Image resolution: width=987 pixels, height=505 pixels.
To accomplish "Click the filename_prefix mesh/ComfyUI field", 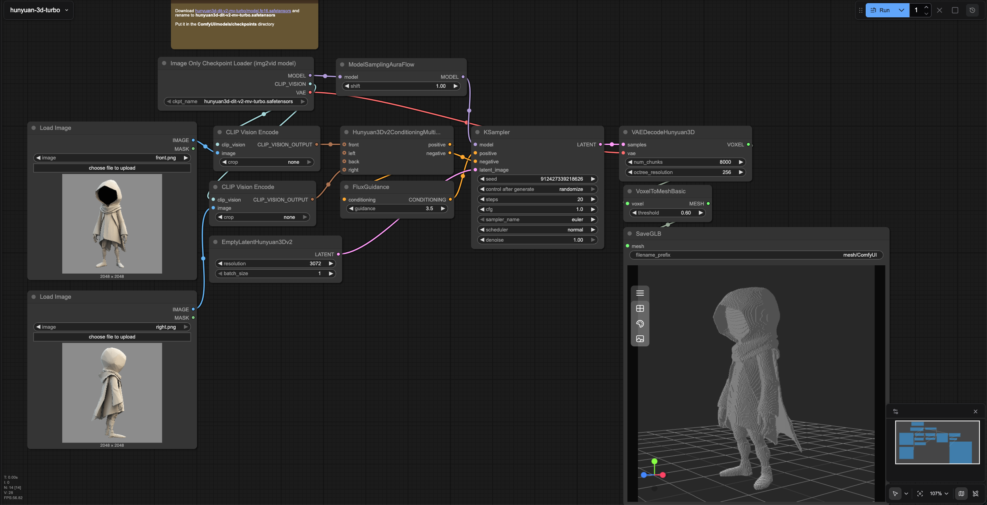I will click(756, 255).
